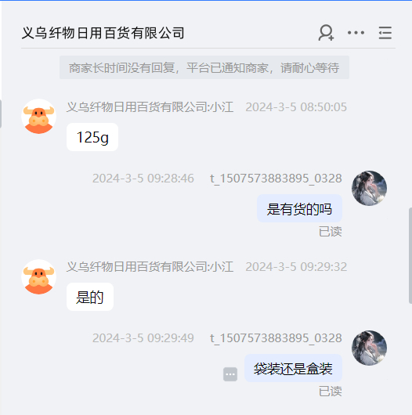Click username t_1507573883895_0328 at 09:29:49

pyautogui.click(x=276, y=338)
